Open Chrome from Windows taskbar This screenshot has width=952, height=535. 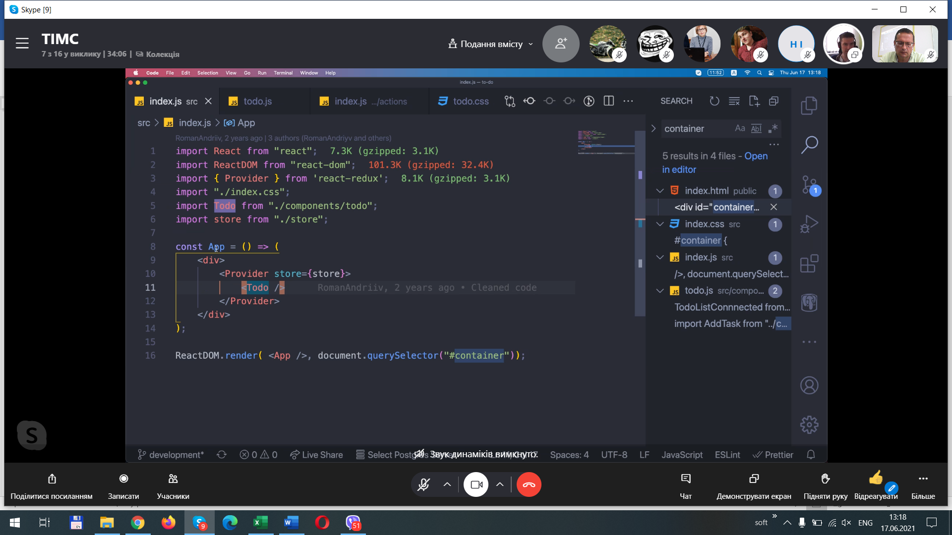[138, 523]
